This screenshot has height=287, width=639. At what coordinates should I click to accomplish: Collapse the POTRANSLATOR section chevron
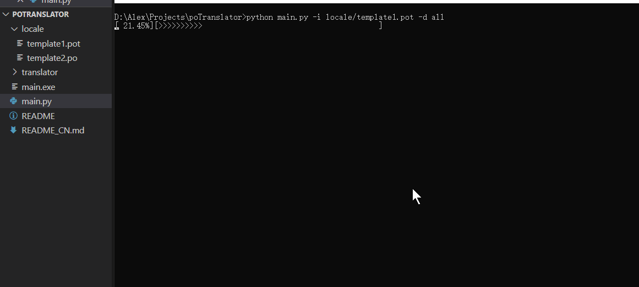tap(6, 14)
